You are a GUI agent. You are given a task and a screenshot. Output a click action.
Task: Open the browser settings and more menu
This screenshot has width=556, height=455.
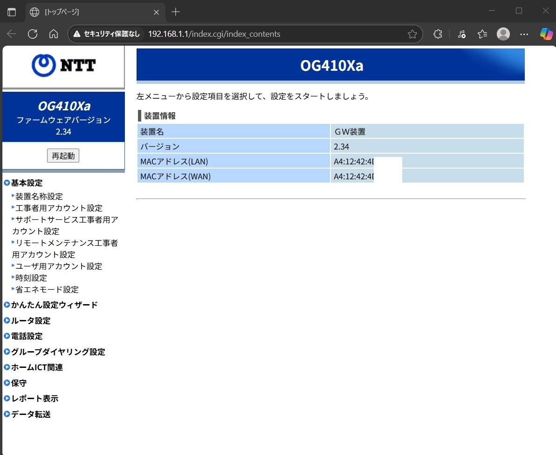pos(524,34)
